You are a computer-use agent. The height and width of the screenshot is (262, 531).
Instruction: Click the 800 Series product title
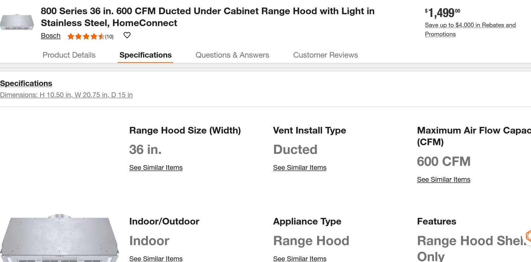(207, 17)
